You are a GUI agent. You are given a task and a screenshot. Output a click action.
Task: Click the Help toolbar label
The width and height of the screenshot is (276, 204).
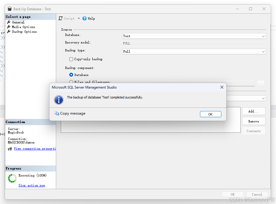coord(91,18)
